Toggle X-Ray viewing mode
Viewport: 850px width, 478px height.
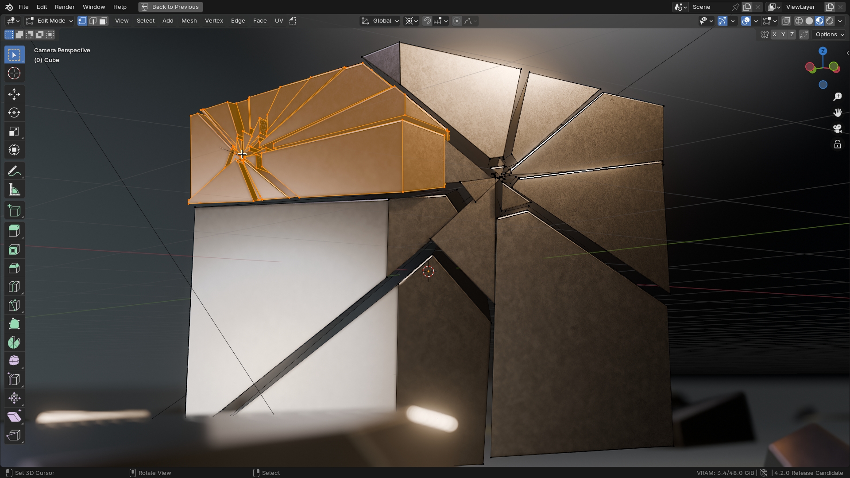click(787, 20)
